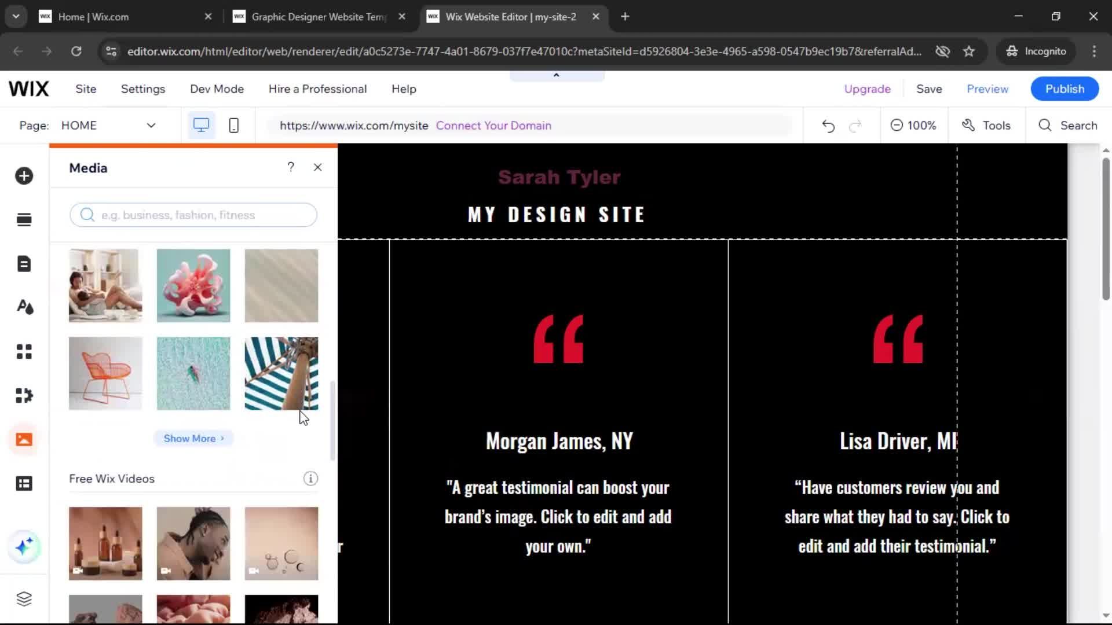
Task: Bookmark page with star icon
Action: [x=968, y=52]
